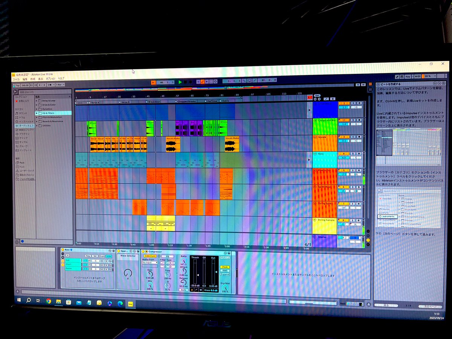Jump to the Verse A locator
452x339 pixels.
pyautogui.click(x=94, y=102)
